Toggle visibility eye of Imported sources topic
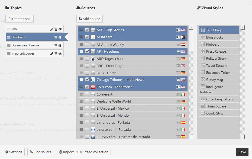This screenshot has width=252, height=159. [x=60, y=54]
